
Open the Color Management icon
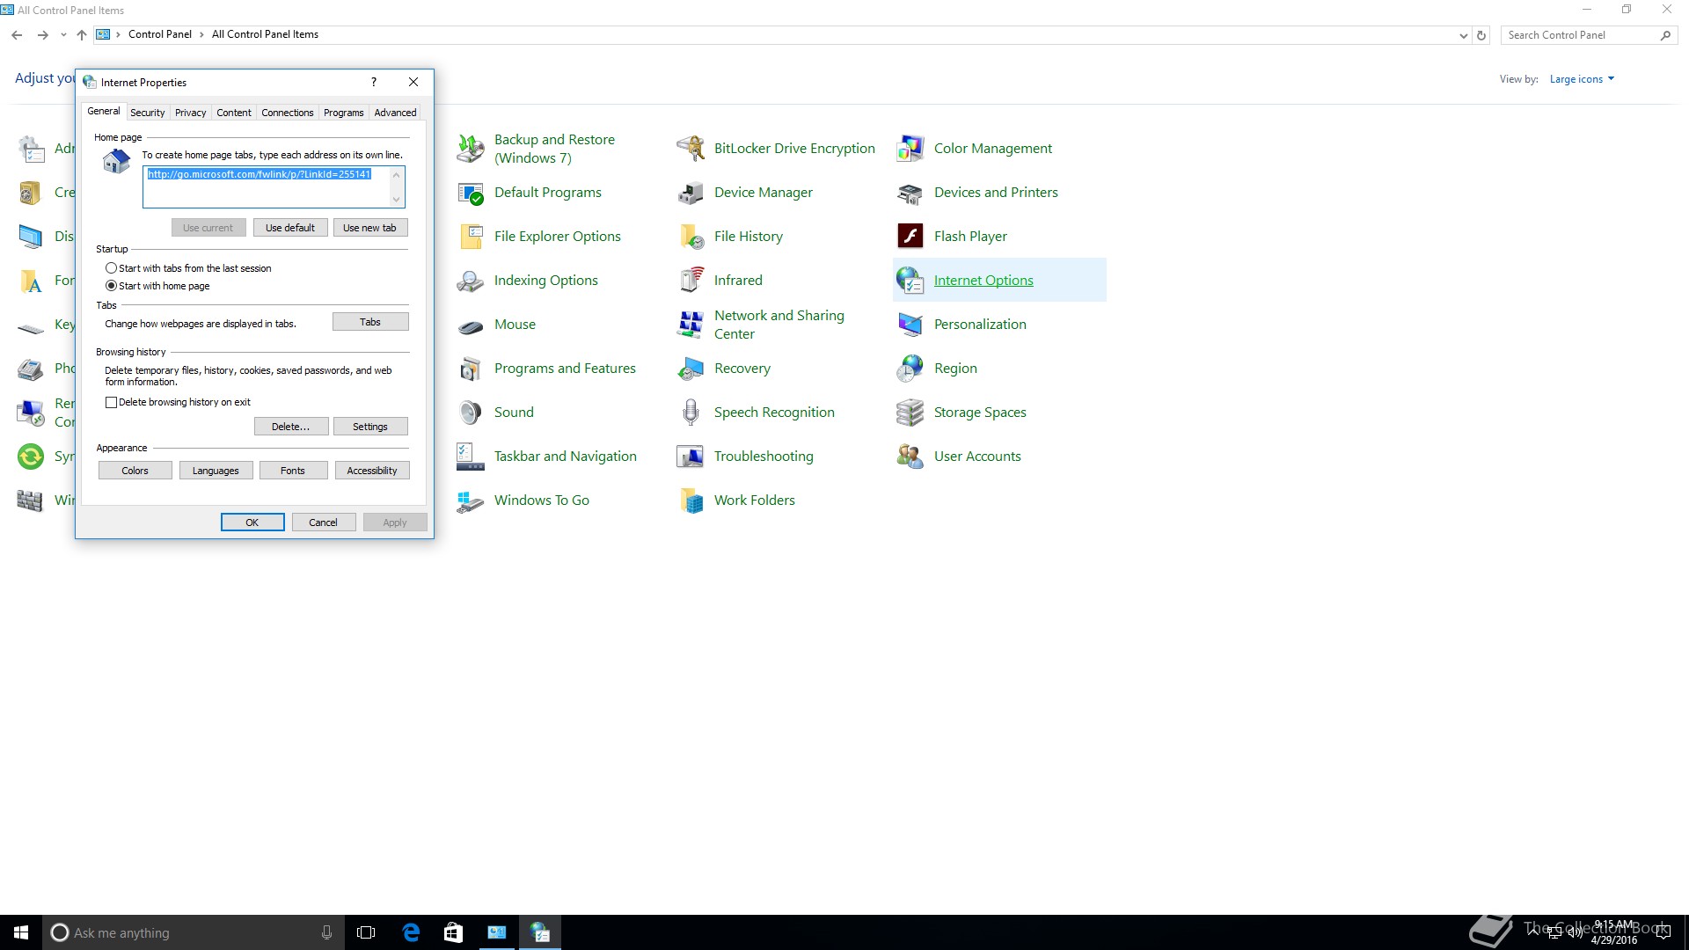click(x=910, y=149)
